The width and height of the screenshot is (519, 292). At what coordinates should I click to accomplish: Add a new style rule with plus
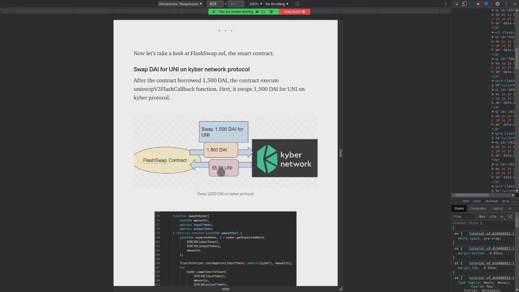click(502, 217)
